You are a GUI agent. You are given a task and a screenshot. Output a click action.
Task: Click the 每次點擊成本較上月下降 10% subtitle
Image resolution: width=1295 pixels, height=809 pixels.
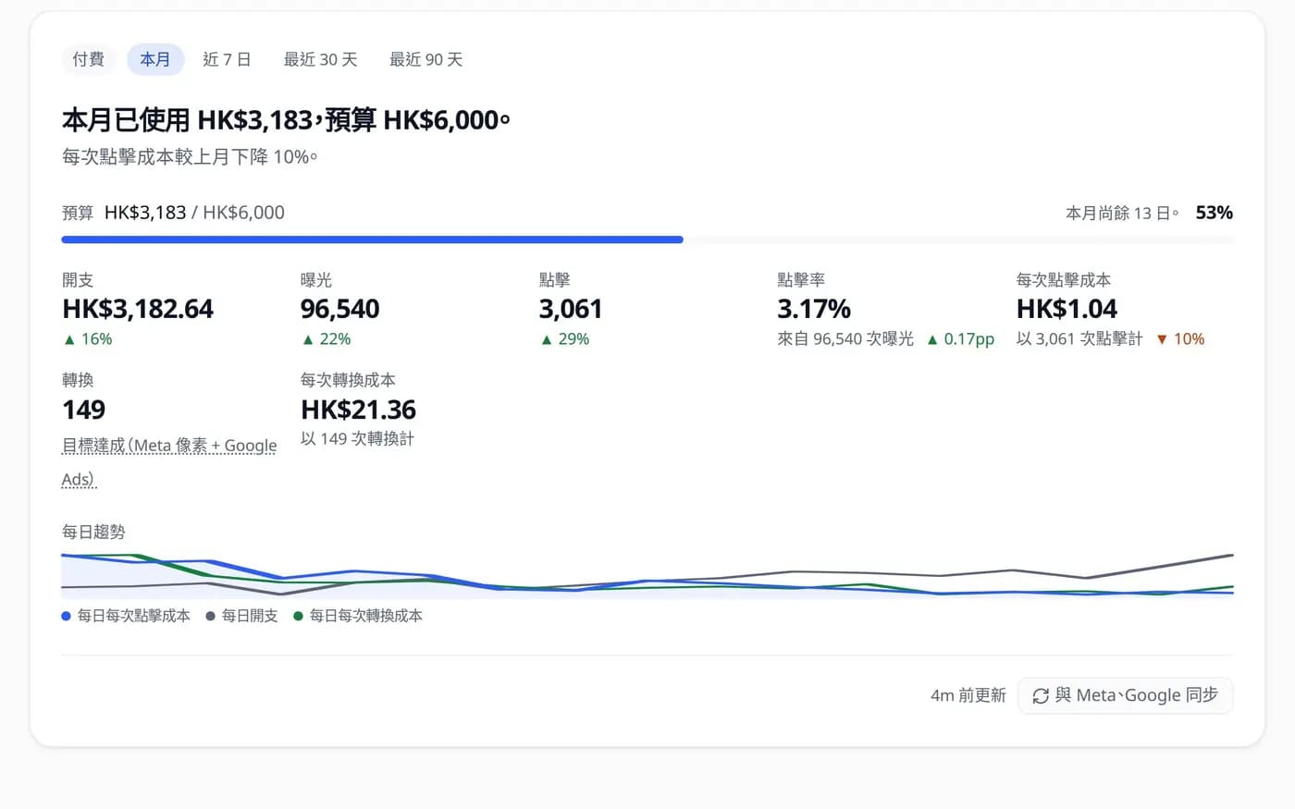pos(190,157)
